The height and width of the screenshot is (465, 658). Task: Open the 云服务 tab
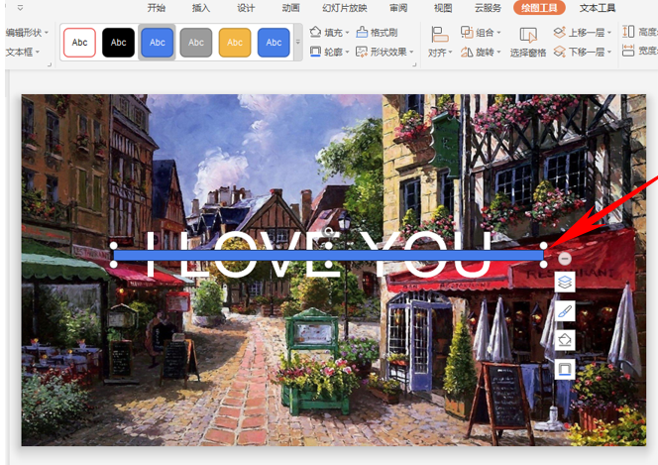488,8
